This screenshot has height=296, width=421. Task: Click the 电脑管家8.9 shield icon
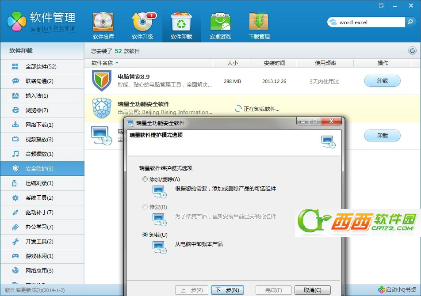102,81
